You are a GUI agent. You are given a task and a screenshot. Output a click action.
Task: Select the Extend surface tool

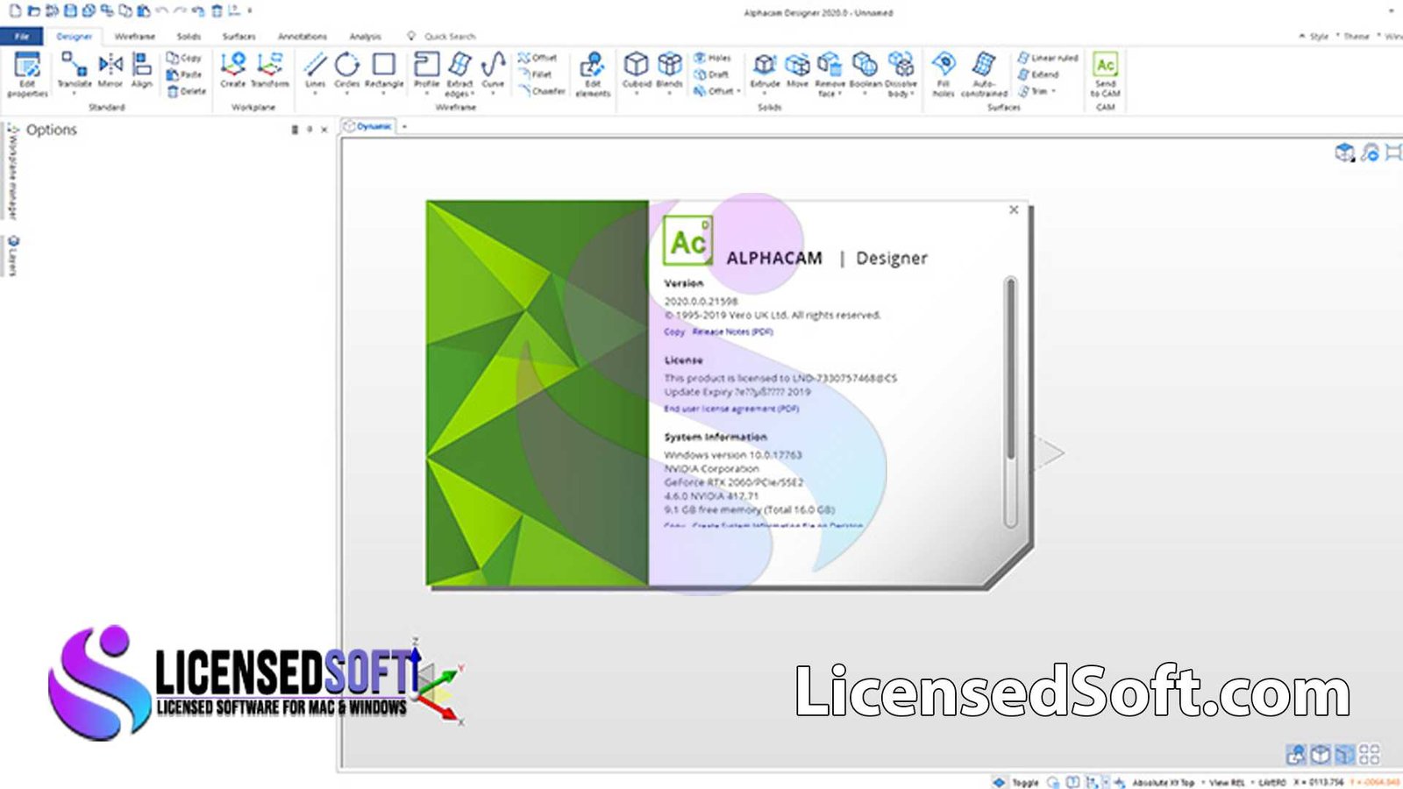click(1038, 75)
